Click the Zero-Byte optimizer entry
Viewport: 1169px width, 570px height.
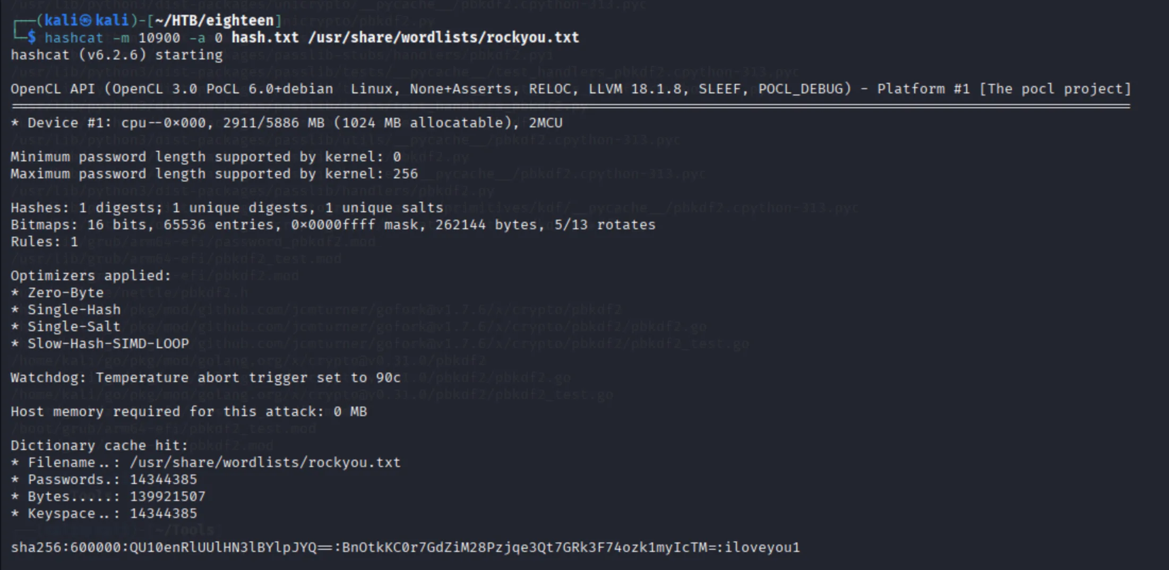[65, 293]
